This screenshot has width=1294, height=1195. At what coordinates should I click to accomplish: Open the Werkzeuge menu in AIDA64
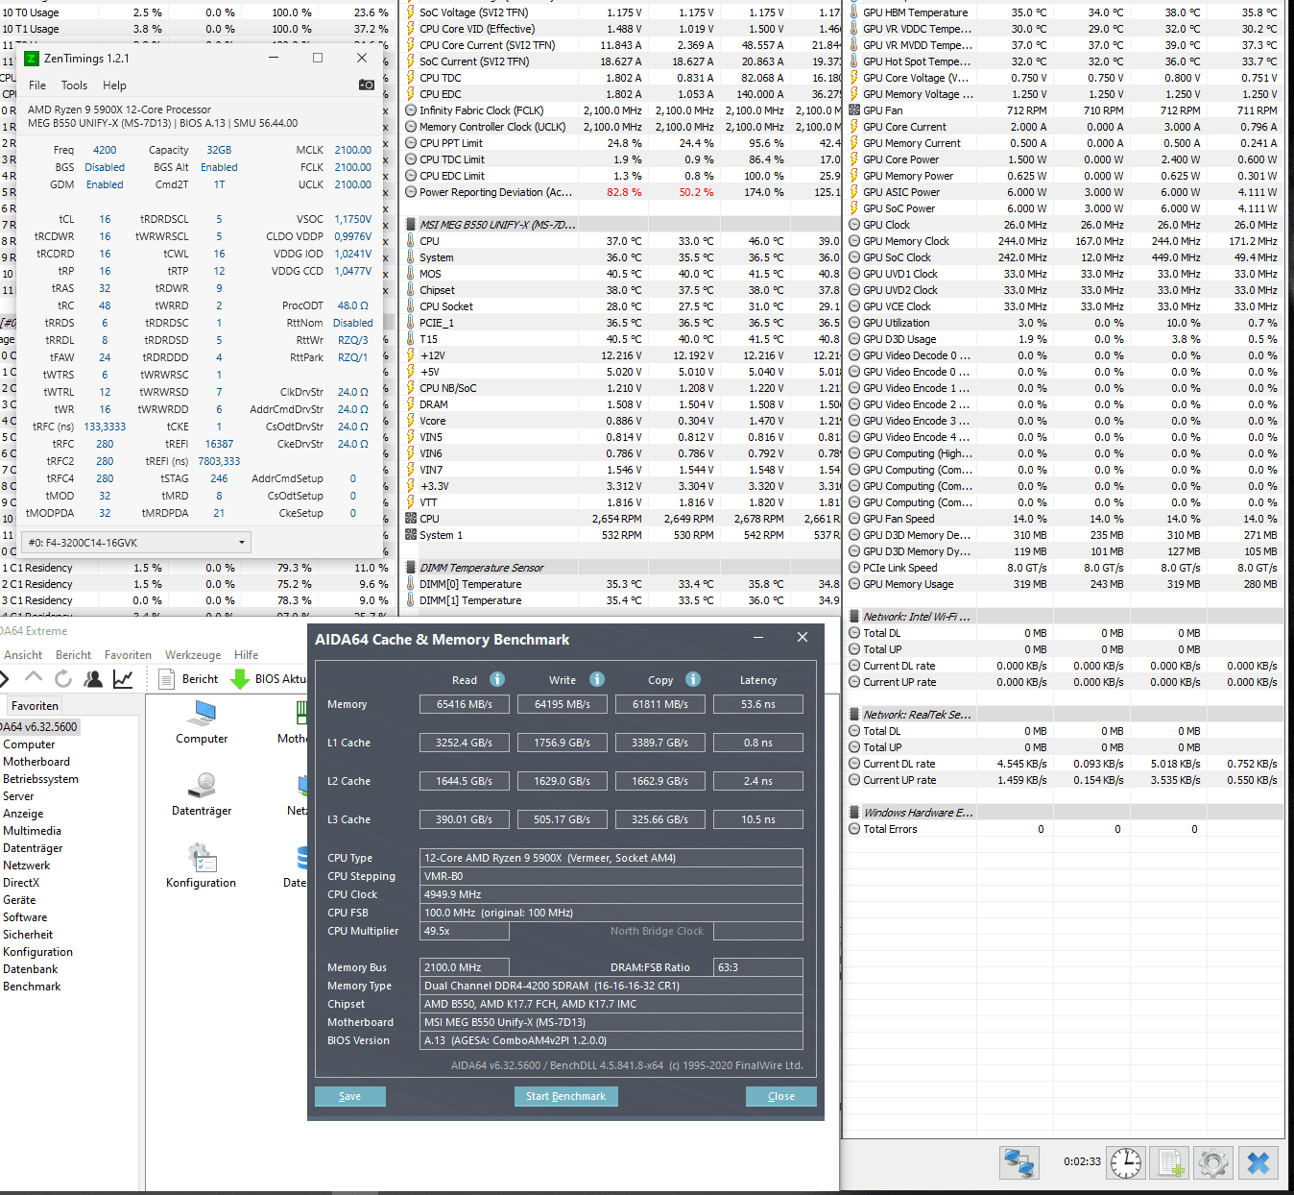coord(192,655)
